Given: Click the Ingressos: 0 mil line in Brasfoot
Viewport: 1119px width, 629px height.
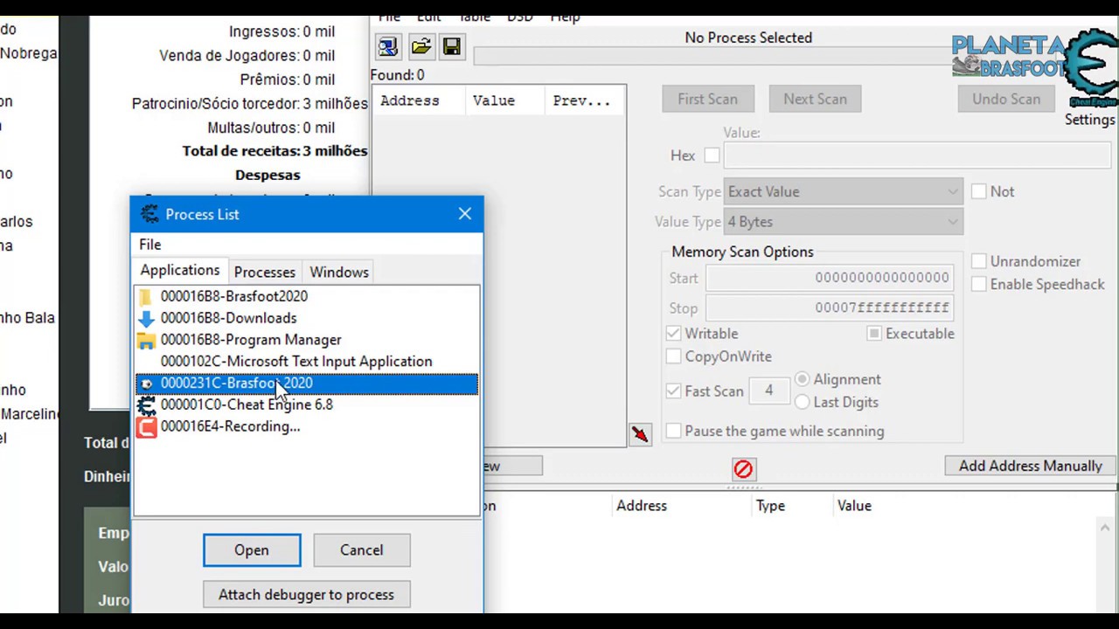Looking at the screenshot, I should (281, 31).
